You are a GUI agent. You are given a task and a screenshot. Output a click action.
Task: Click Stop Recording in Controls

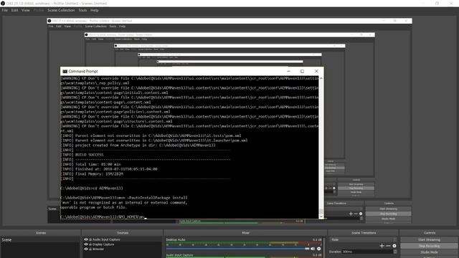[x=429, y=246]
